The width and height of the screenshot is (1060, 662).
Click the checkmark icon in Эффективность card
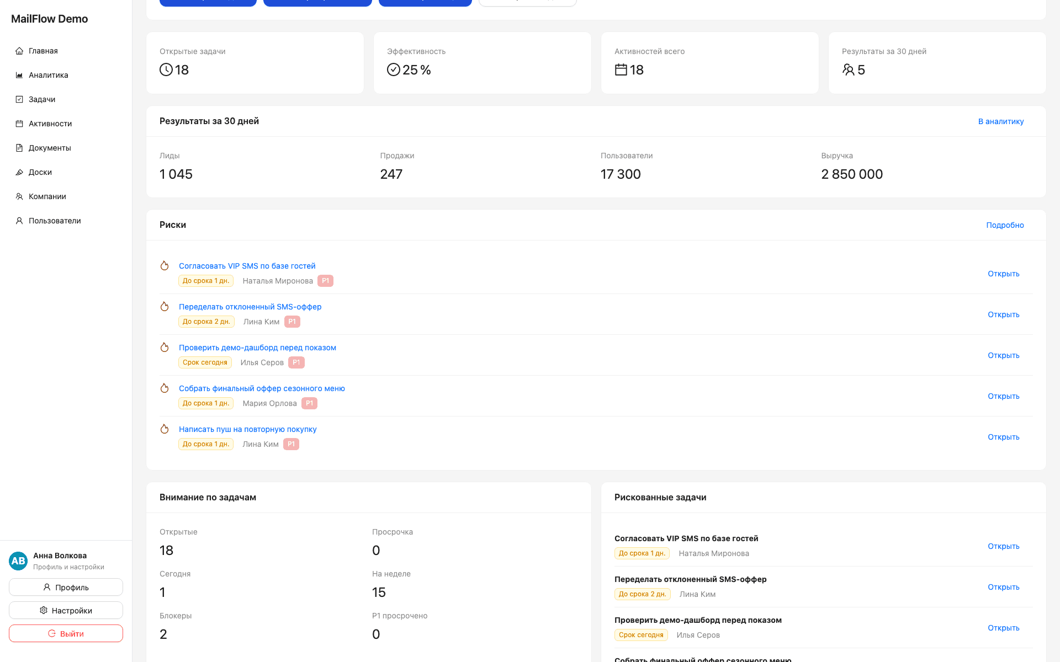click(x=394, y=70)
